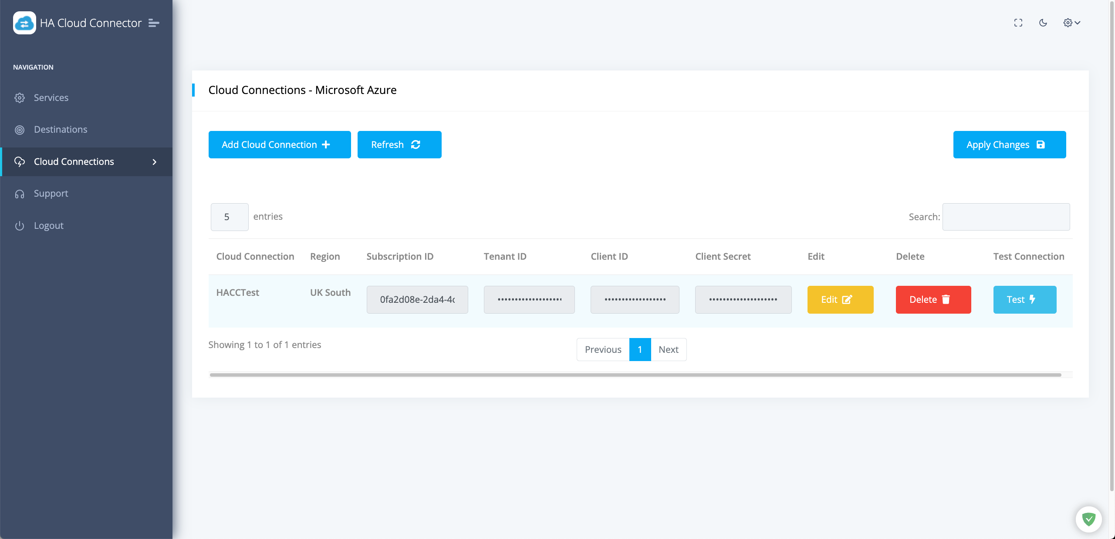
Task: Toggle fullscreen mode icon in top bar
Action: tap(1018, 23)
